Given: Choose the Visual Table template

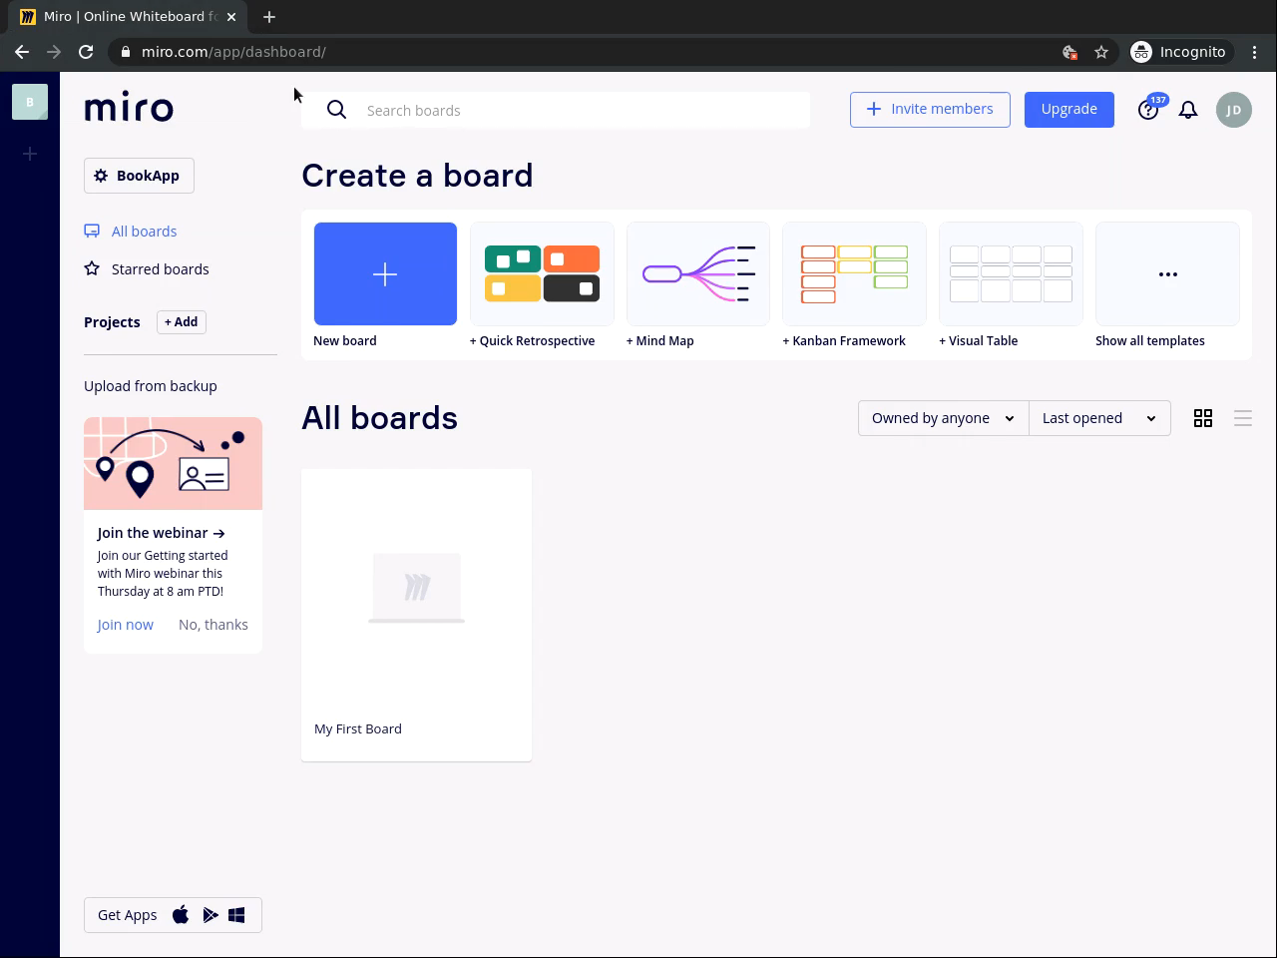Looking at the screenshot, I should [x=1011, y=273].
